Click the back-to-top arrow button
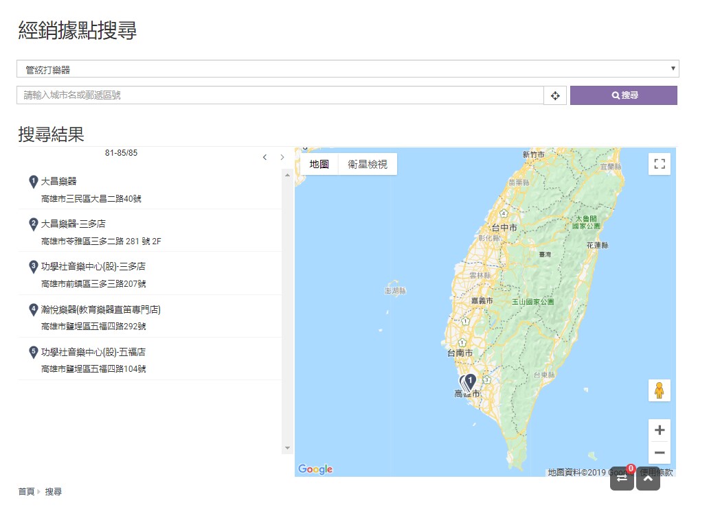The height and width of the screenshot is (507, 709). click(648, 478)
